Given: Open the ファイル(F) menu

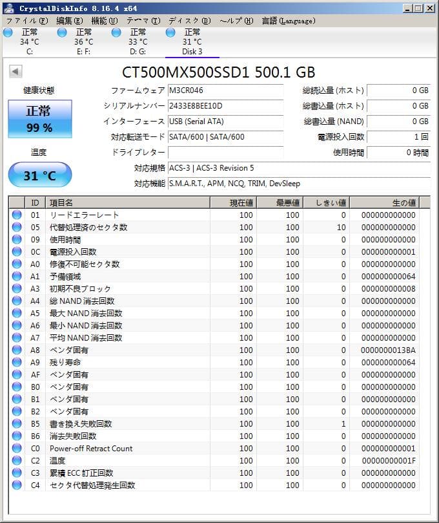Looking at the screenshot, I should (27, 21).
